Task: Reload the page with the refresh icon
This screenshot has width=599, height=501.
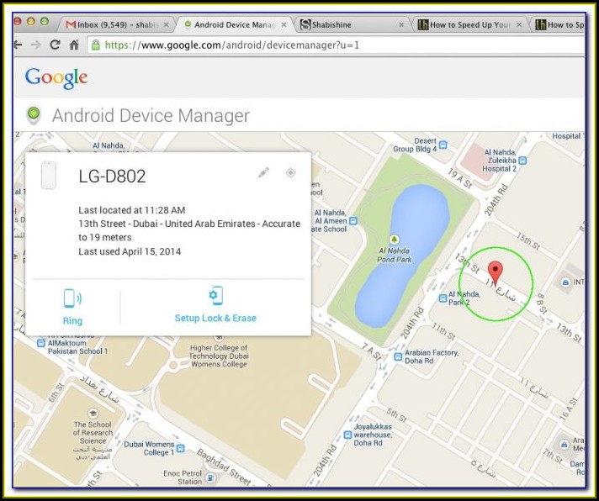Action: 56,45
